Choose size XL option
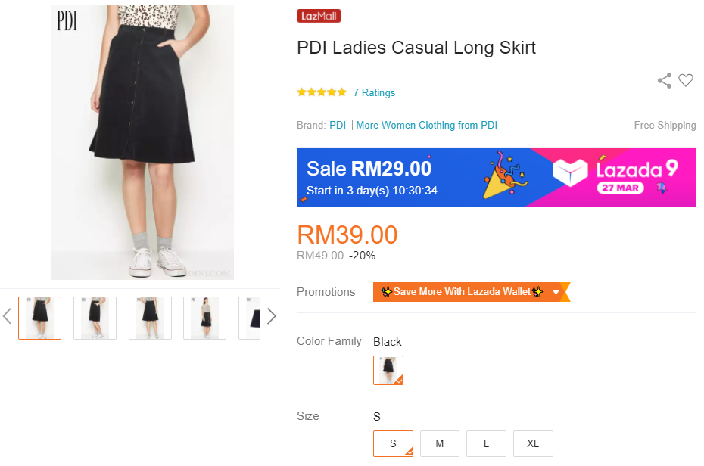The image size is (704, 466). [533, 444]
